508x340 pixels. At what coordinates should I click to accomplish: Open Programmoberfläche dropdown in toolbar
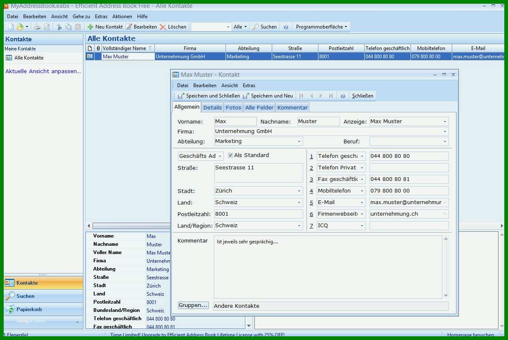click(x=322, y=27)
